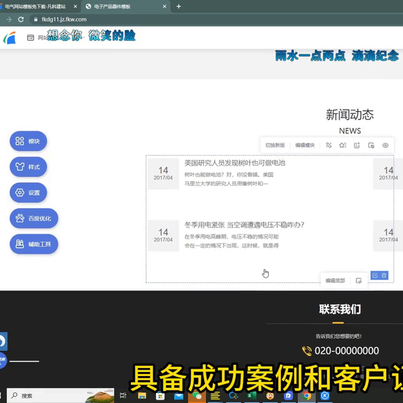Click the Windows taskbar search box
The width and height of the screenshot is (403, 403).
[60, 395]
